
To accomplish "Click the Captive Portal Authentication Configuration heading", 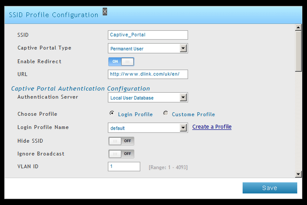I will 81,89.
